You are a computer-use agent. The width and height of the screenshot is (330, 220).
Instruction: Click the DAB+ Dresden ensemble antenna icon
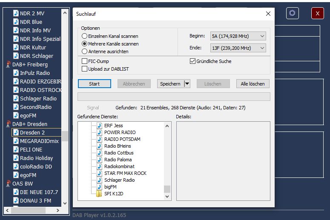[8, 124]
